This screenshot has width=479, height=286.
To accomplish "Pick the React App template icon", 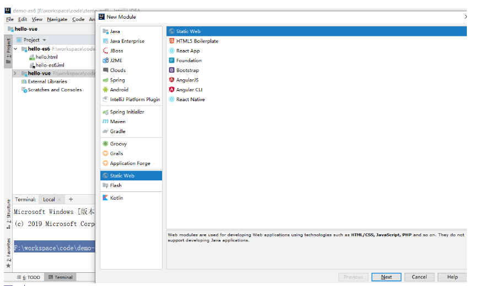I will tap(171, 51).
